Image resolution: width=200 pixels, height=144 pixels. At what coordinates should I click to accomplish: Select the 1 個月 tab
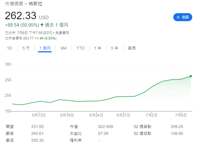(45, 48)
